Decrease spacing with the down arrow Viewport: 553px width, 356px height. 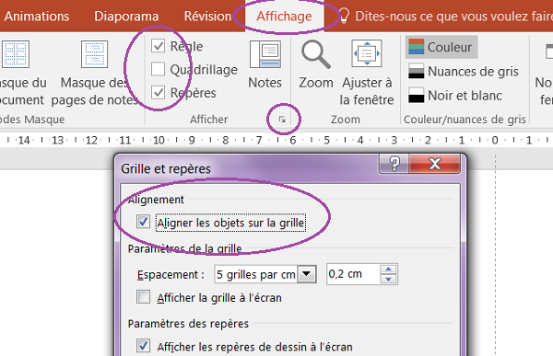tap(388, 279)
